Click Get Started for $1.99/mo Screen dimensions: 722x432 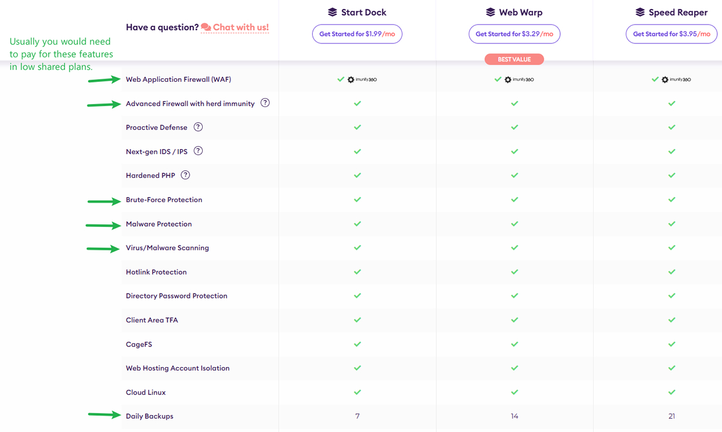coord(357,34)
